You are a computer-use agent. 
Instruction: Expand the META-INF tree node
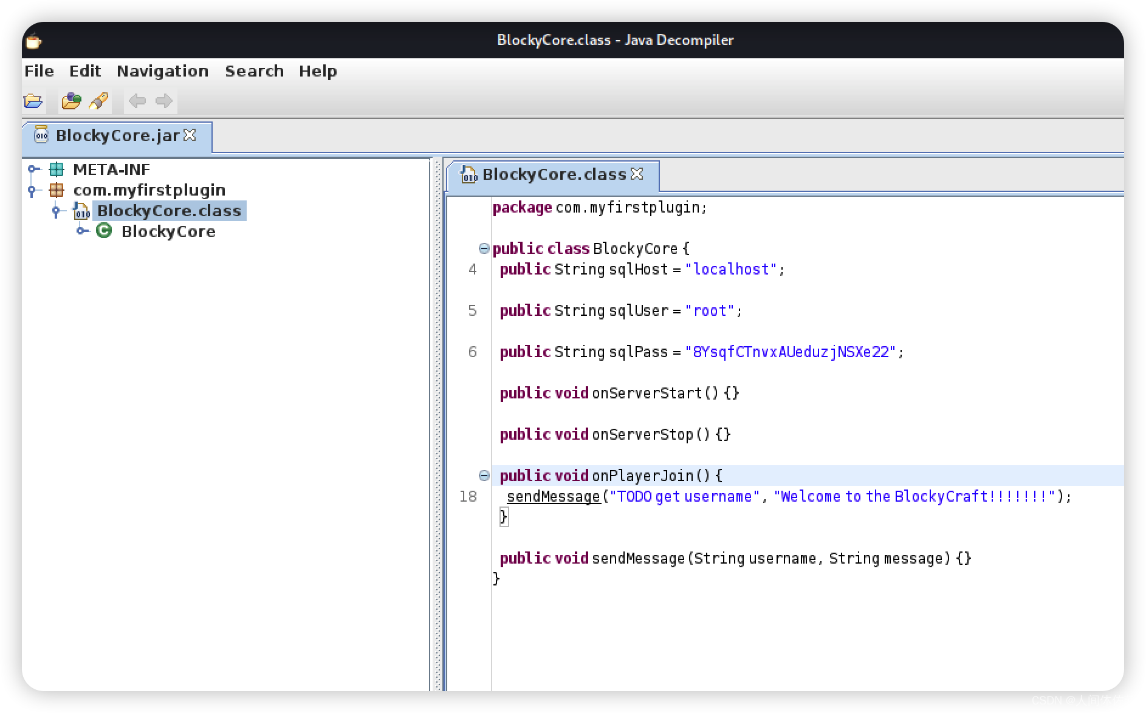[x=34, y=169]
